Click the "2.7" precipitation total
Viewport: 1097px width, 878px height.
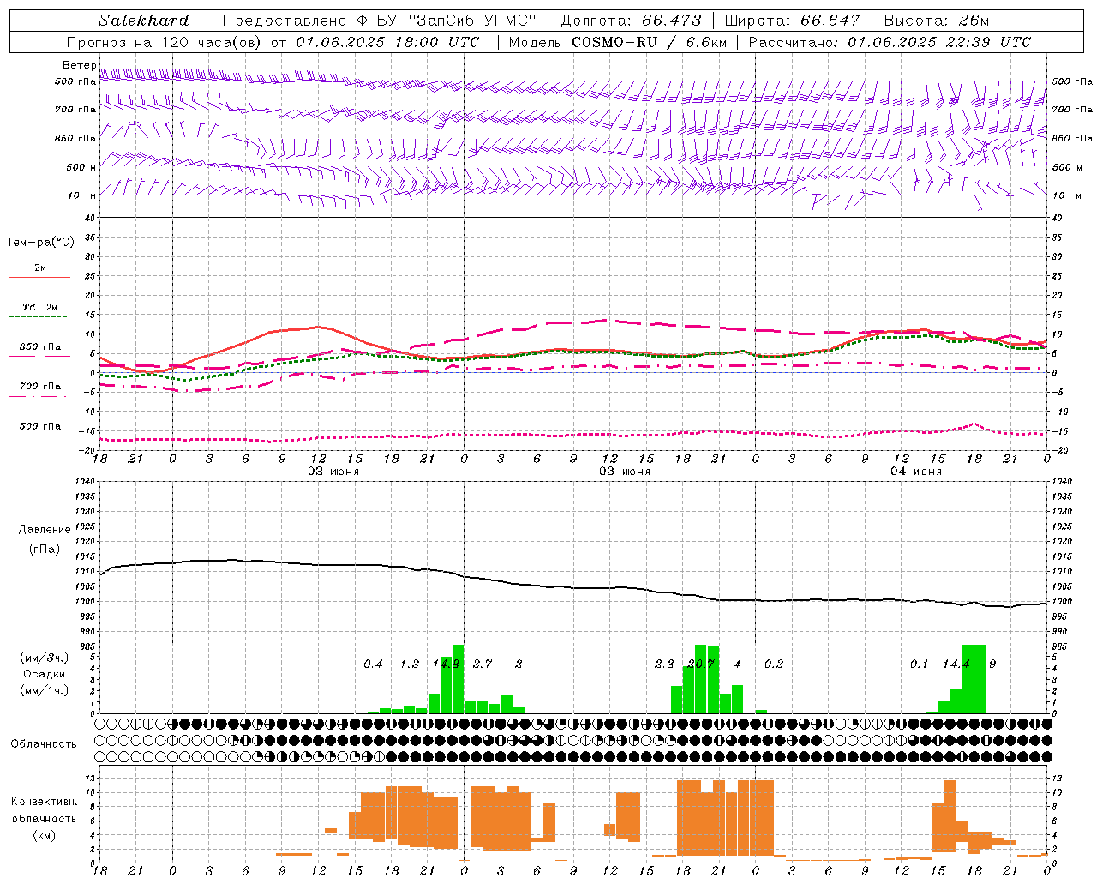(x=483, y=664)
